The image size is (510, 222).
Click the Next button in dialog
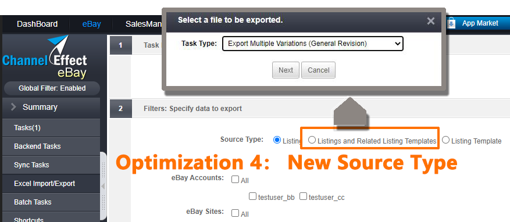pyautogui.click(x=286, y=70)
